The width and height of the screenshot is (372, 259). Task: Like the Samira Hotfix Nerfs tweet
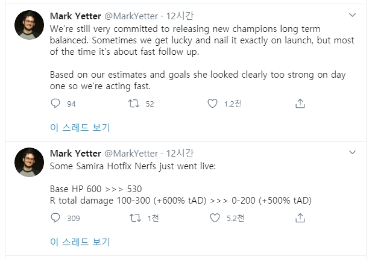tap(212, 218)
